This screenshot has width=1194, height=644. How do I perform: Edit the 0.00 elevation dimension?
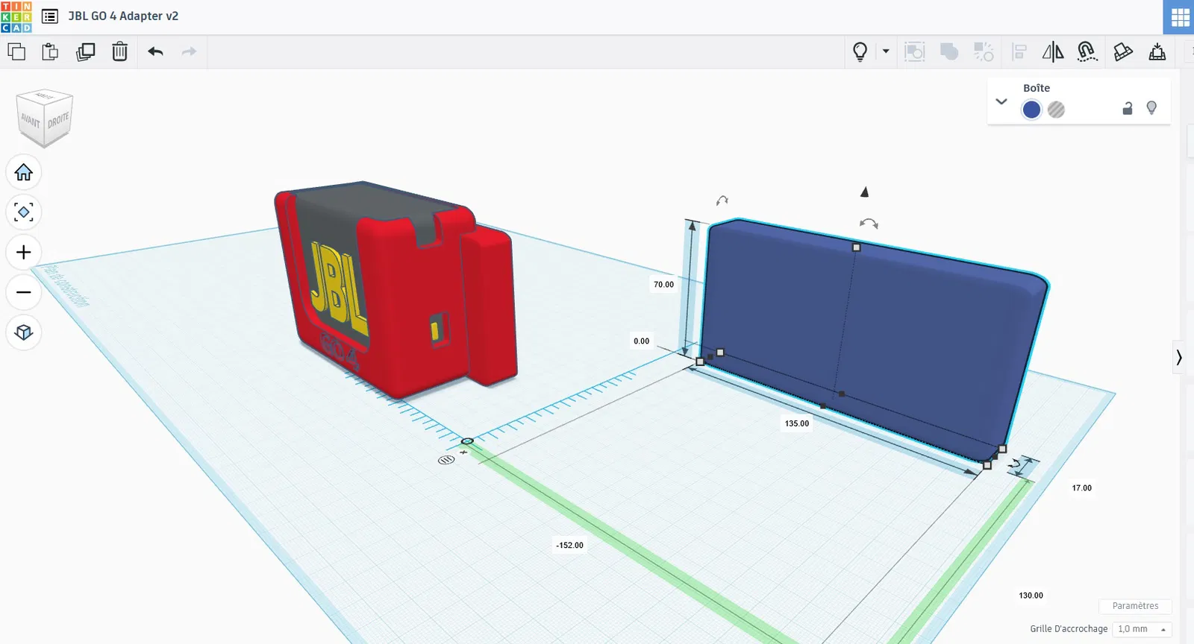click(642, 341)
